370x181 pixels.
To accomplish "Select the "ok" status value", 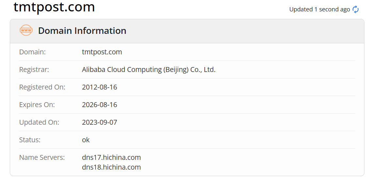I will (86, 140).
